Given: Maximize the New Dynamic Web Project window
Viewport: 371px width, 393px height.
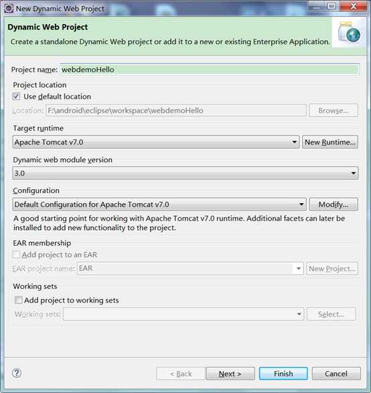Looking at the screenshot, I should click(331, 6).
